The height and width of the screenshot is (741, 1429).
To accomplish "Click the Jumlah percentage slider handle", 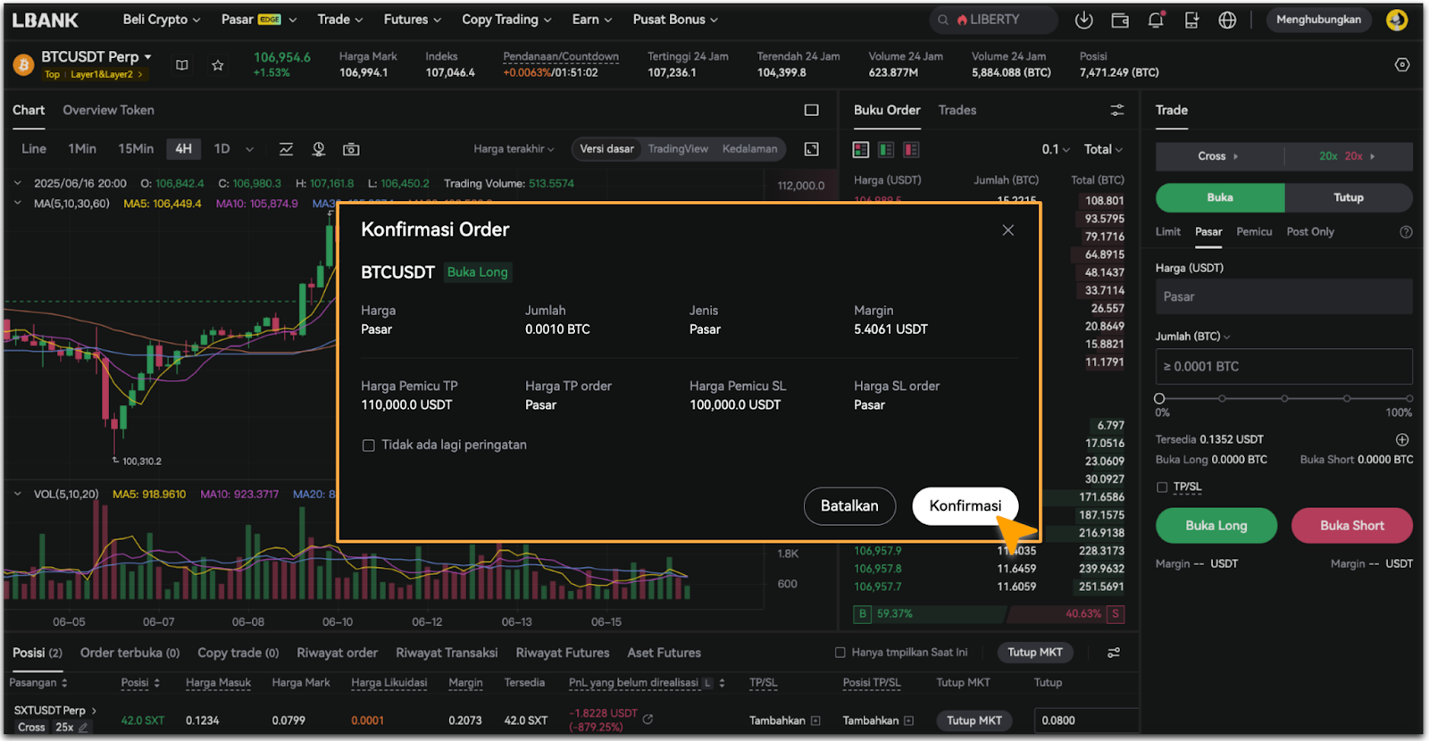I will [1159, 398].
